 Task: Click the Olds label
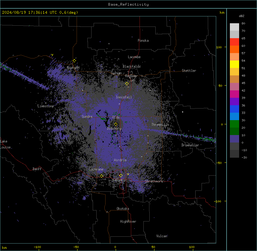click(116, 117)
